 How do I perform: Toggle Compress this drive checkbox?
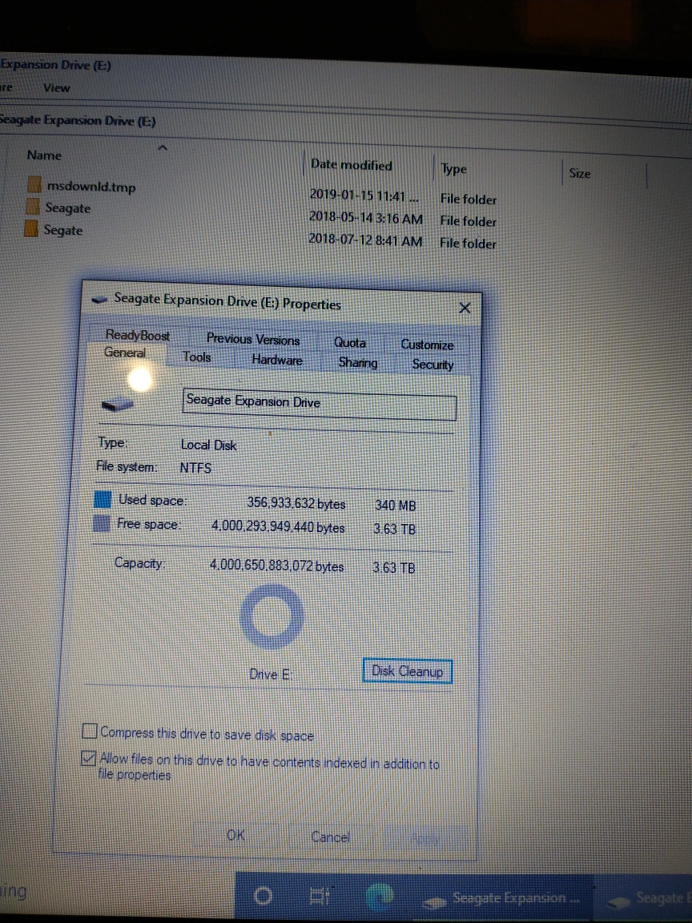pos(90,731)
